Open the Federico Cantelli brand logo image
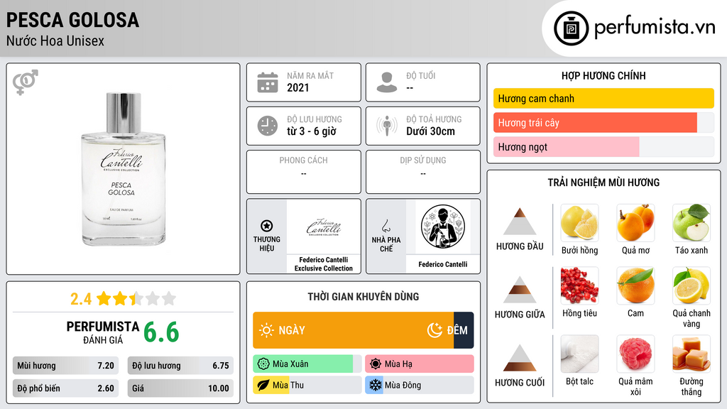727x409 pixels. [324, 227]
